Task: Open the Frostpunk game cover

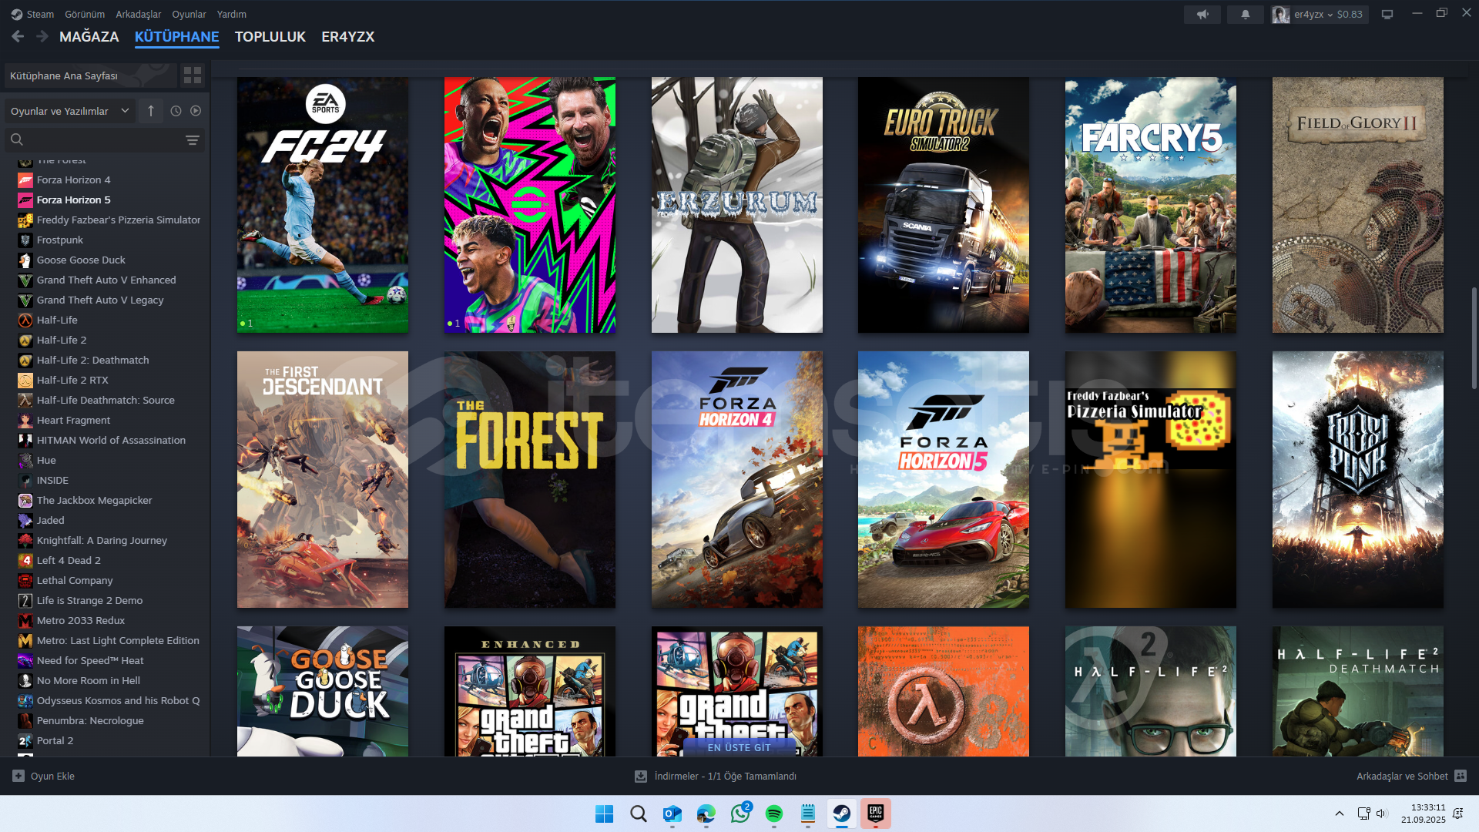Action: pyautogui.click(x=1358, y=479)
